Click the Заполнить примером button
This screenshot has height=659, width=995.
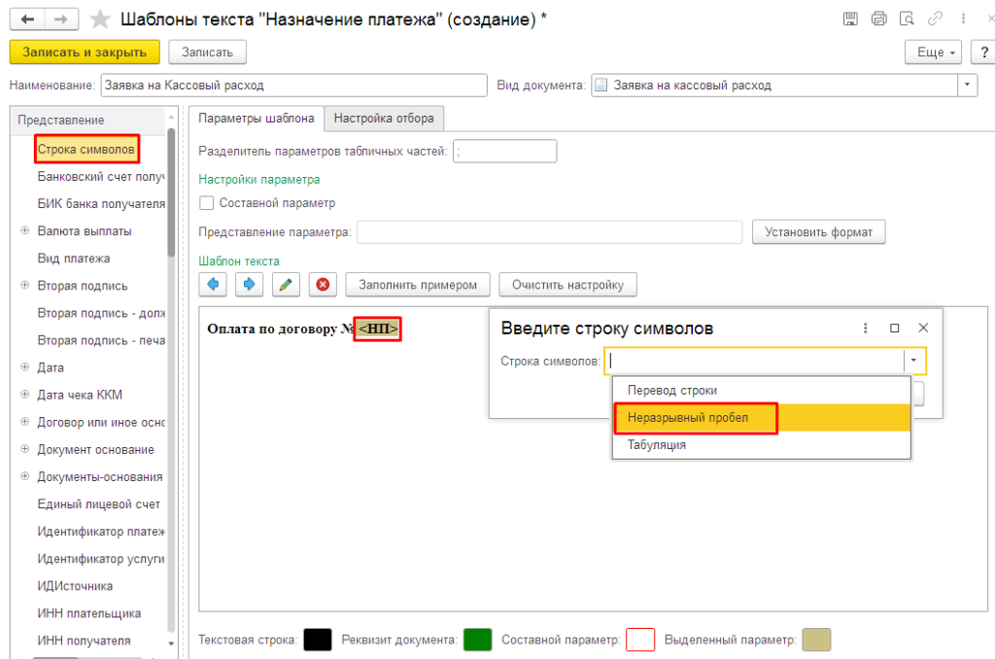418,285
